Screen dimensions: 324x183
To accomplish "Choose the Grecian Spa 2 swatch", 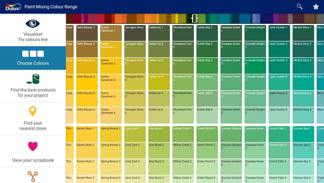I will coord(303,150).
